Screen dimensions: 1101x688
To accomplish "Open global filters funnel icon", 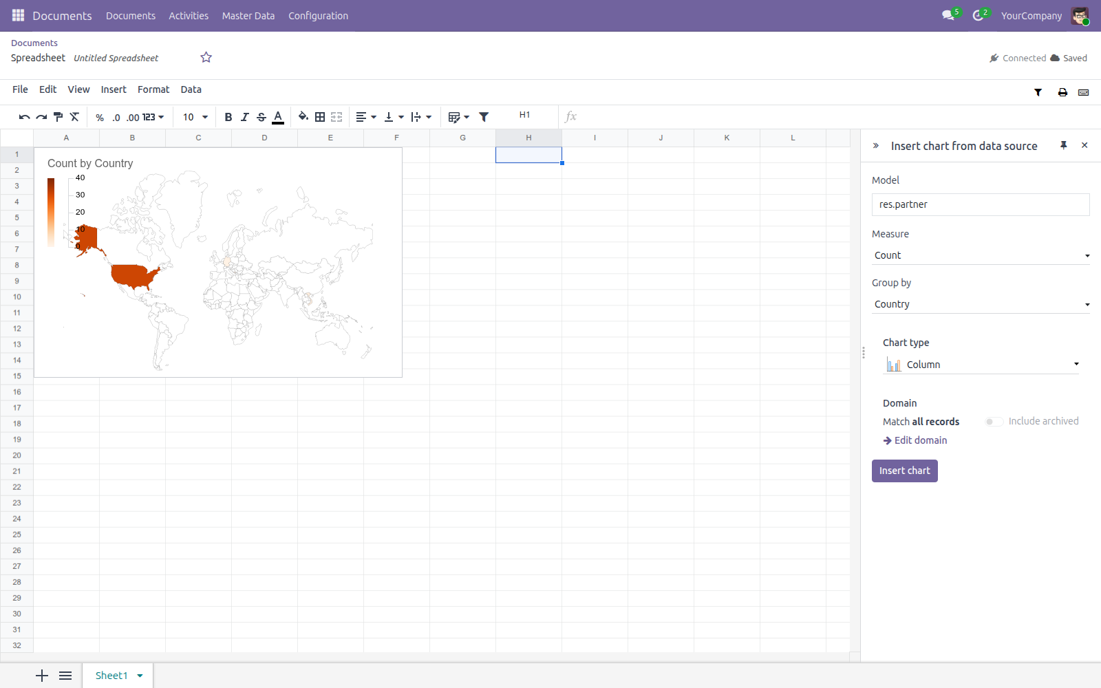I will 1038,92.
